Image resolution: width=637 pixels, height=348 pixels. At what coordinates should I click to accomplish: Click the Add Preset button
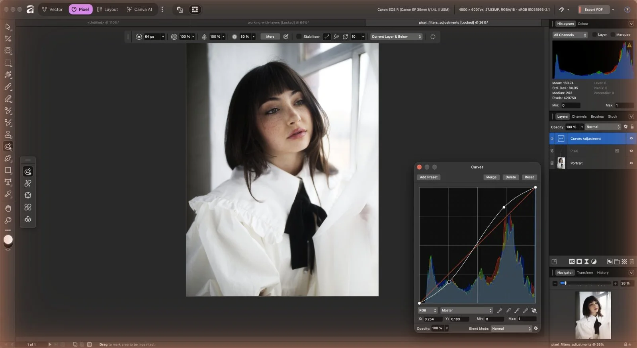tap(428, 177)
